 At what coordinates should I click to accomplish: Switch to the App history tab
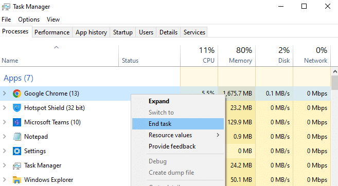pyautogui.click(x=91, y=32)
